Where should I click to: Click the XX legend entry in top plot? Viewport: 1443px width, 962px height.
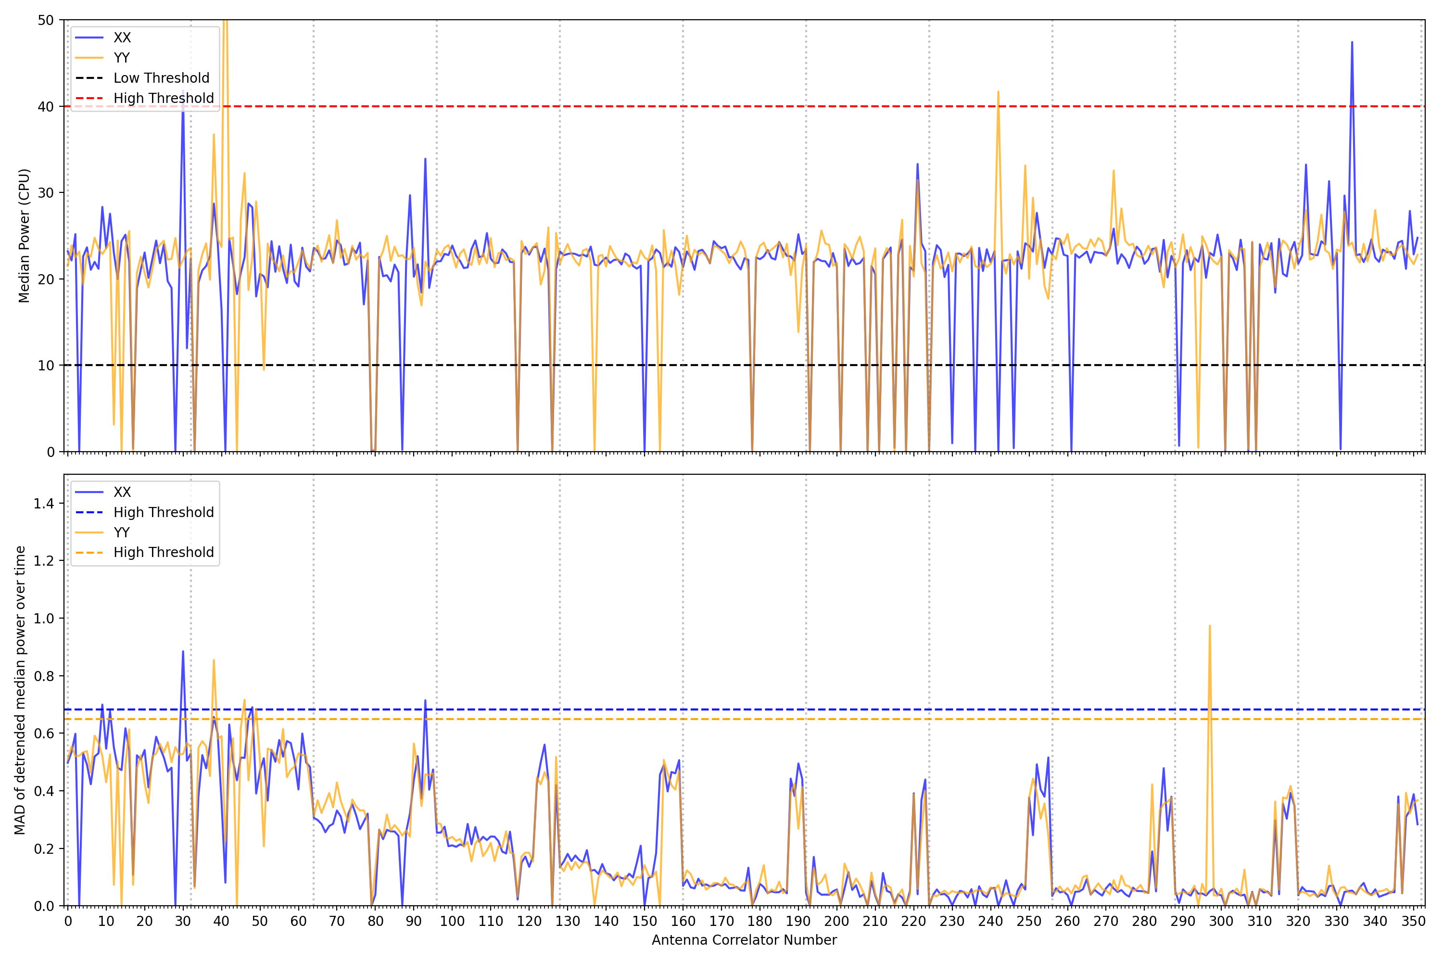point(122,38)
